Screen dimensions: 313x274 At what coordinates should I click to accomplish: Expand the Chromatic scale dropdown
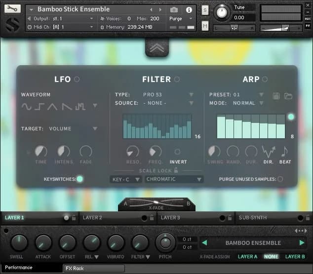[174, 179]
